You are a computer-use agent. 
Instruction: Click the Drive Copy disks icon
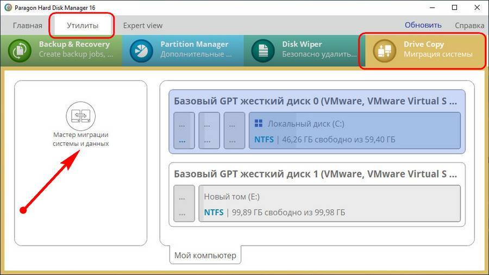coord(385,51)
